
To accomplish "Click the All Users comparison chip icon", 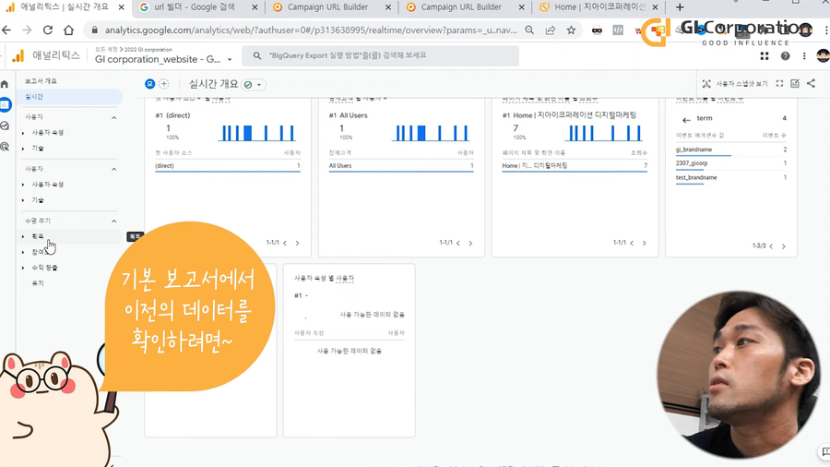I will pyautogui.click(x=149, y=84).
